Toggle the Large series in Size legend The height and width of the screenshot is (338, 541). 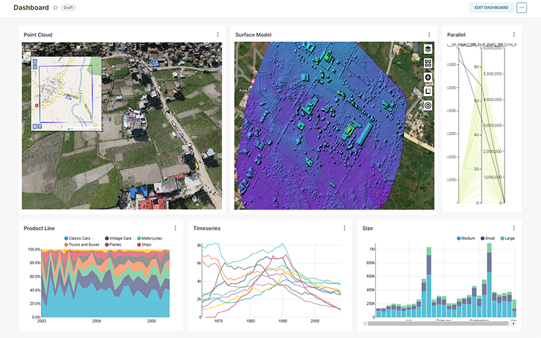pos(508,239)
